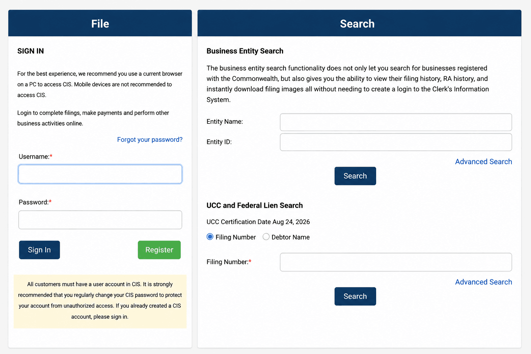
Task: Focus the Entity ID field
Action: pos(396,142)
